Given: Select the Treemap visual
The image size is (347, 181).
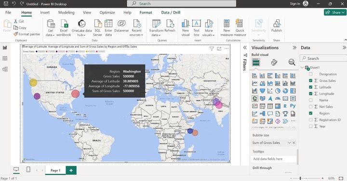Looking at the screenshot, I should (x=293, y=91).
